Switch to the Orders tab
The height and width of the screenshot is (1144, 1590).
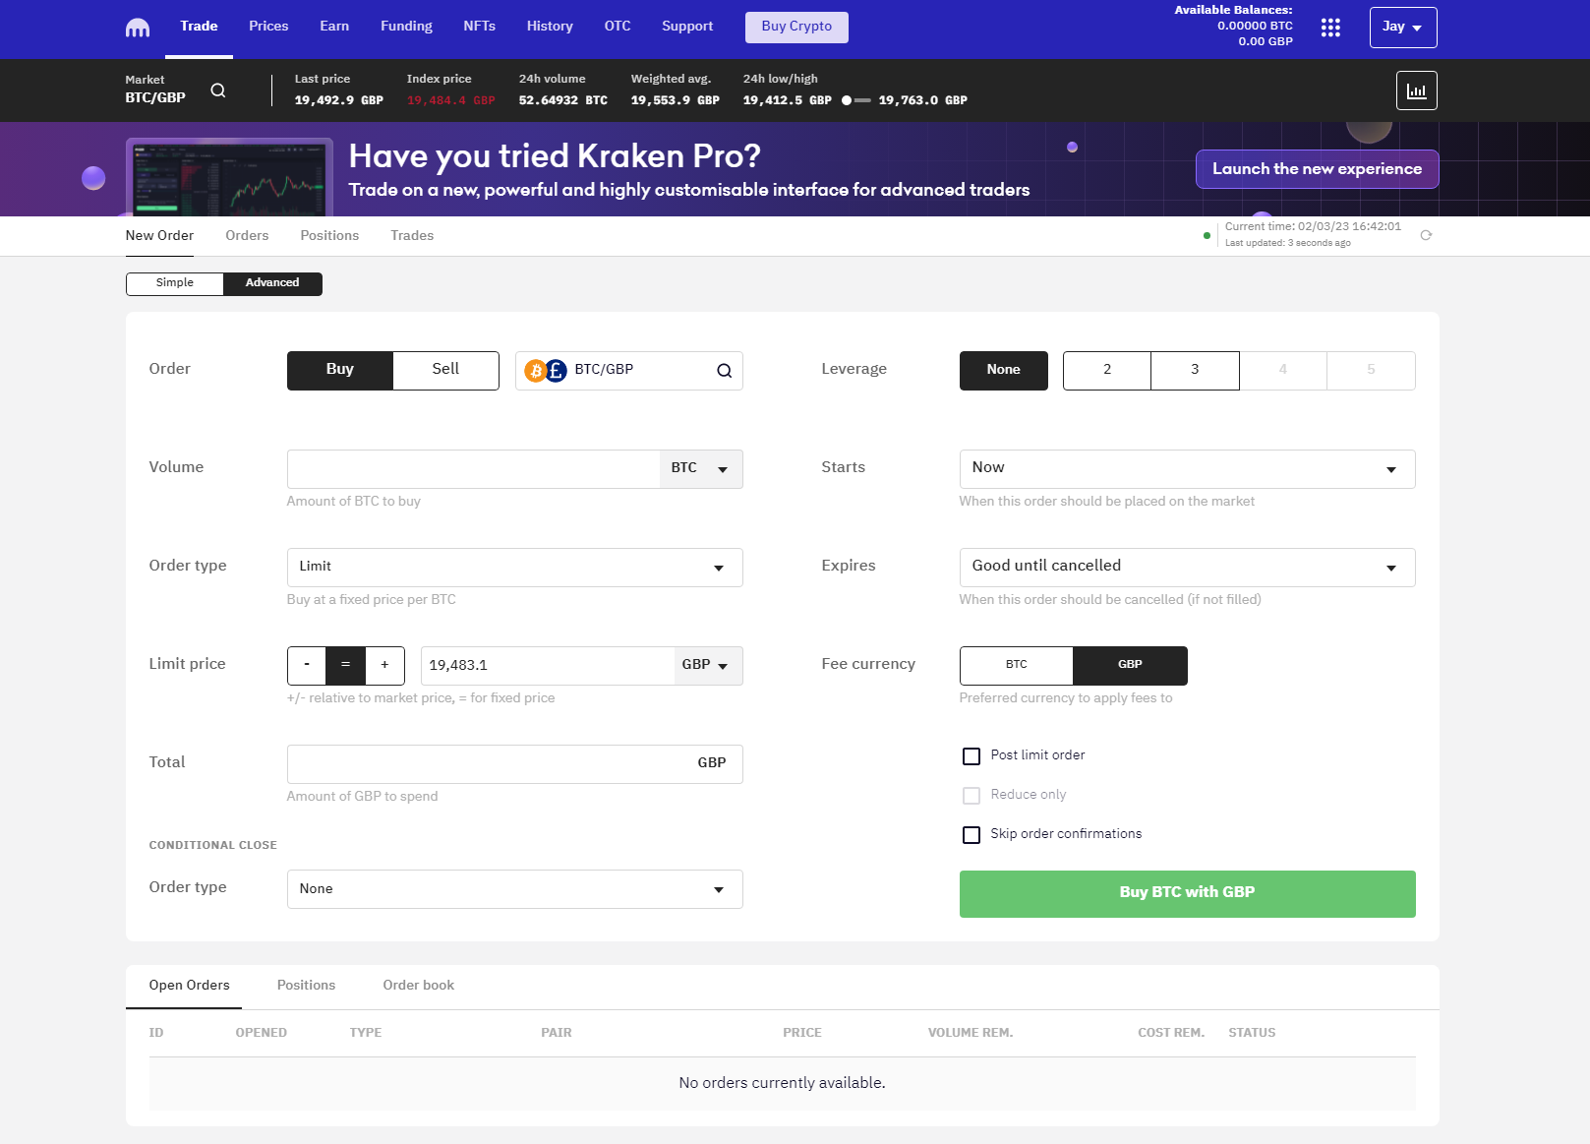(247, 236)
